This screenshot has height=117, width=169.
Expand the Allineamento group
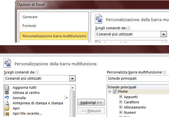point(121,107)
